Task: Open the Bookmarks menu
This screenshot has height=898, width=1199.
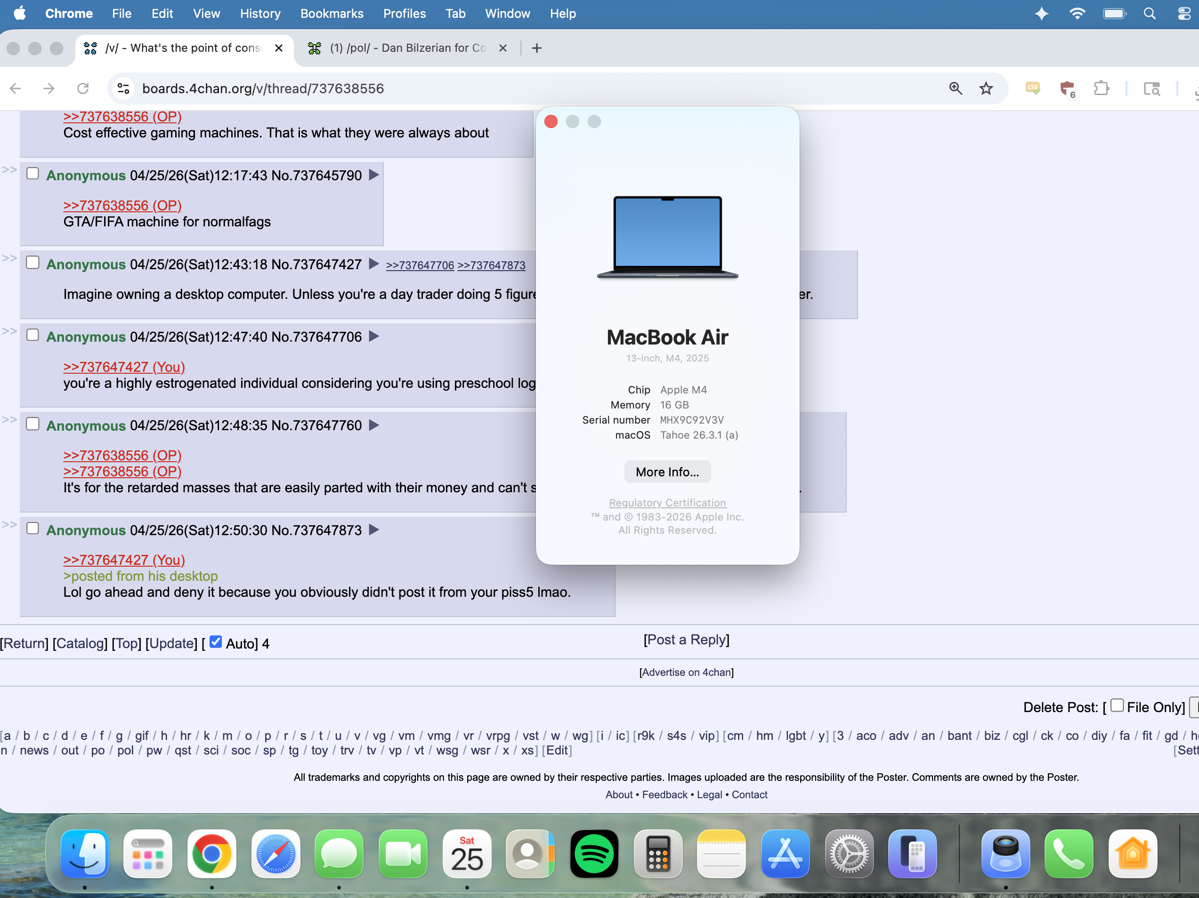Action: click(332, 14)
